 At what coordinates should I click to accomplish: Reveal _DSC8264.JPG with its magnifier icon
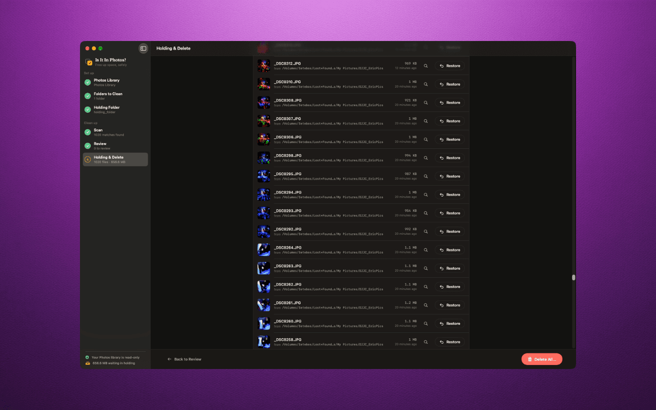tap(425, 250)
